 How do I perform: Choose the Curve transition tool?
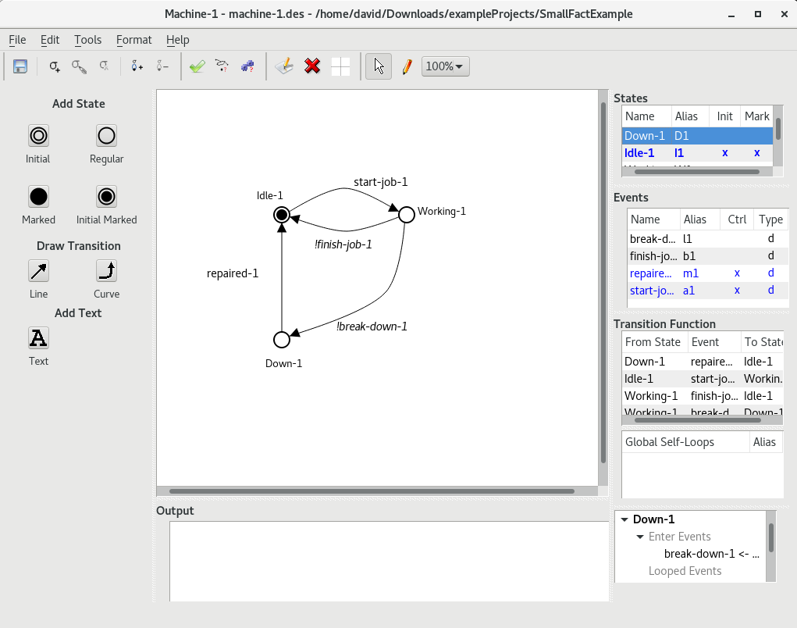coord(107,271)
